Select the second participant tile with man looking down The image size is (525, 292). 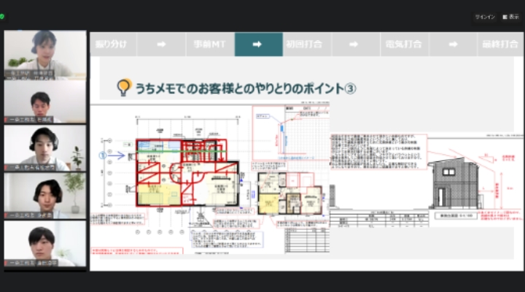tap(45, 102)
